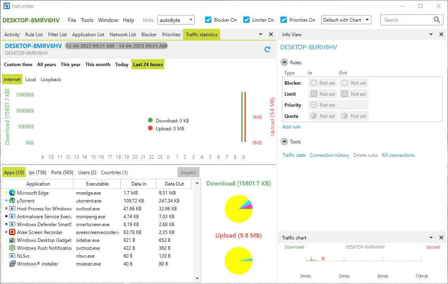The width and height of the screenshot is (448, 284).
Task: Switch to the Blocker tab
Action: (149, 35)
